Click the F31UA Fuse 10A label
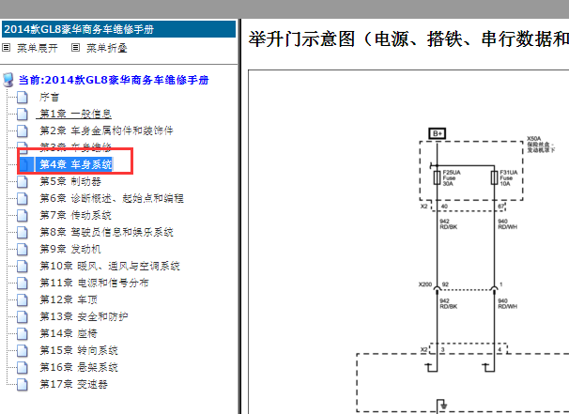 point(509,178)
